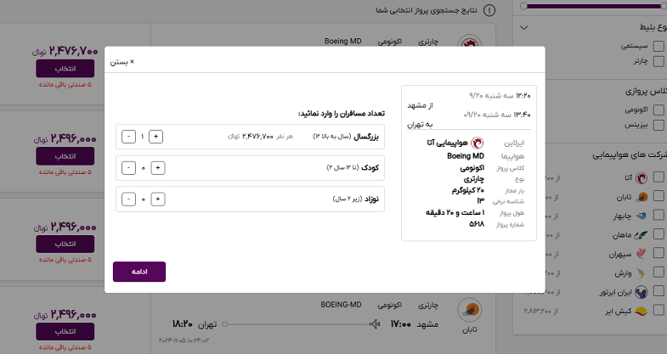Click the adult price ۲,۴۷۶,۷۰۰ per person
The image size is (667, 354).
(257, 137)
